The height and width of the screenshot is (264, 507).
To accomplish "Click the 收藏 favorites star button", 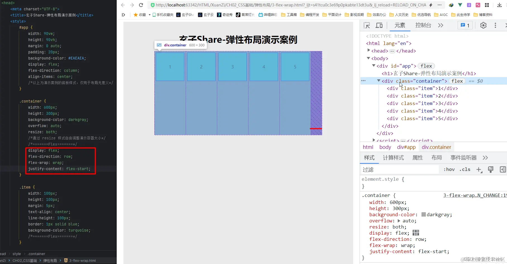I will 140,15.
